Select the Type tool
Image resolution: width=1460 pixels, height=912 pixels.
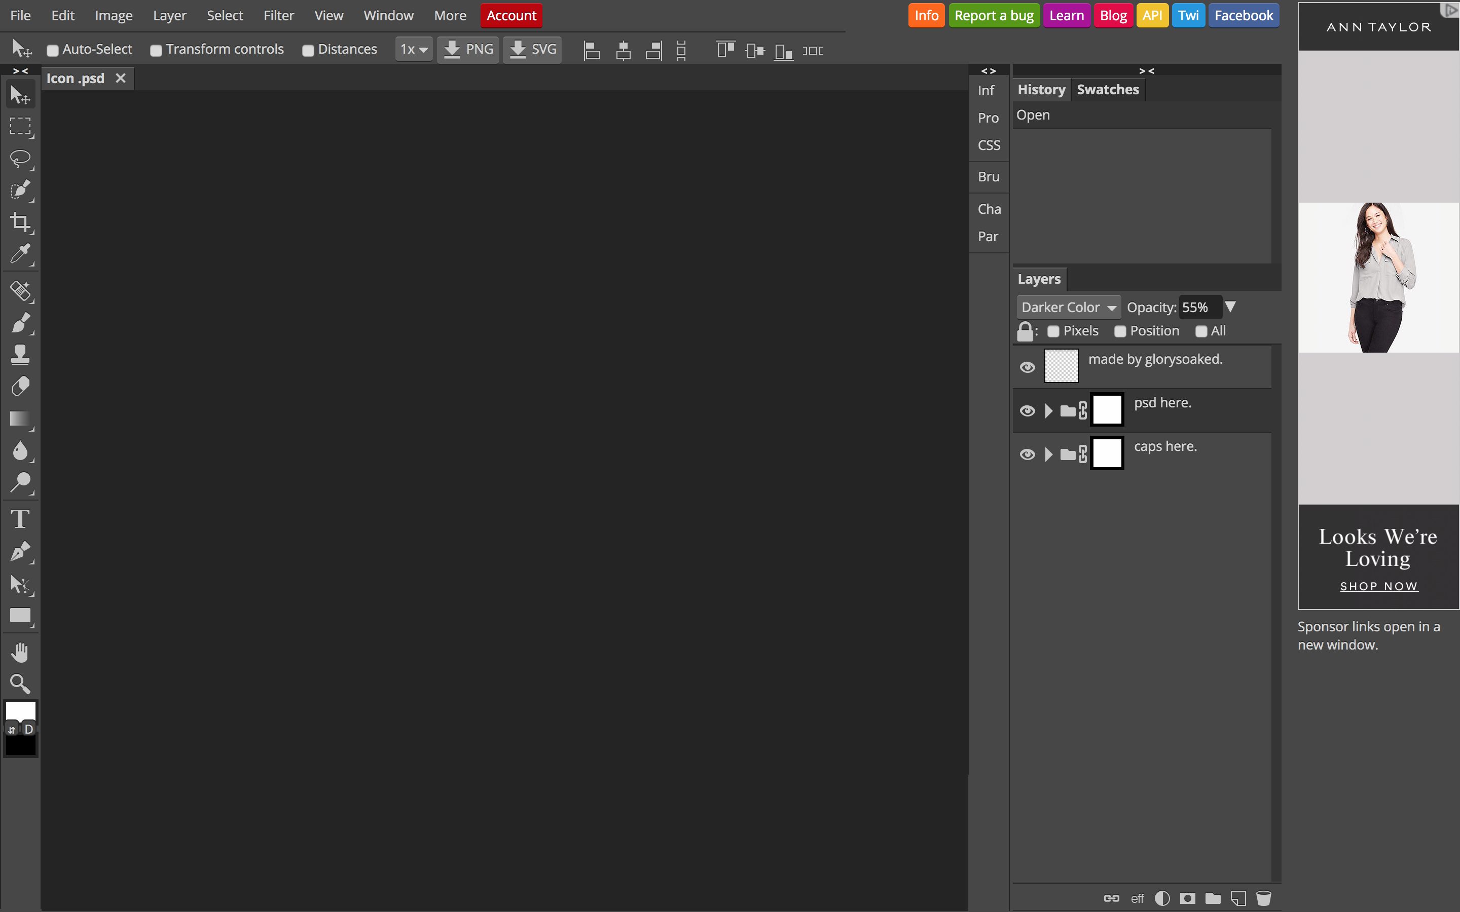coord(20,517)
